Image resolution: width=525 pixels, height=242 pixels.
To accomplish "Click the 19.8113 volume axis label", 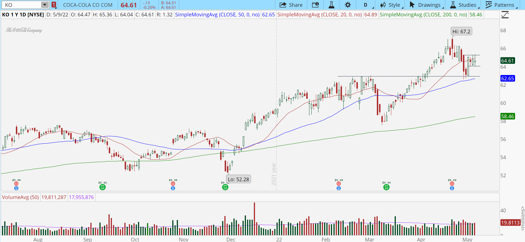I will (x=510, y=222).
